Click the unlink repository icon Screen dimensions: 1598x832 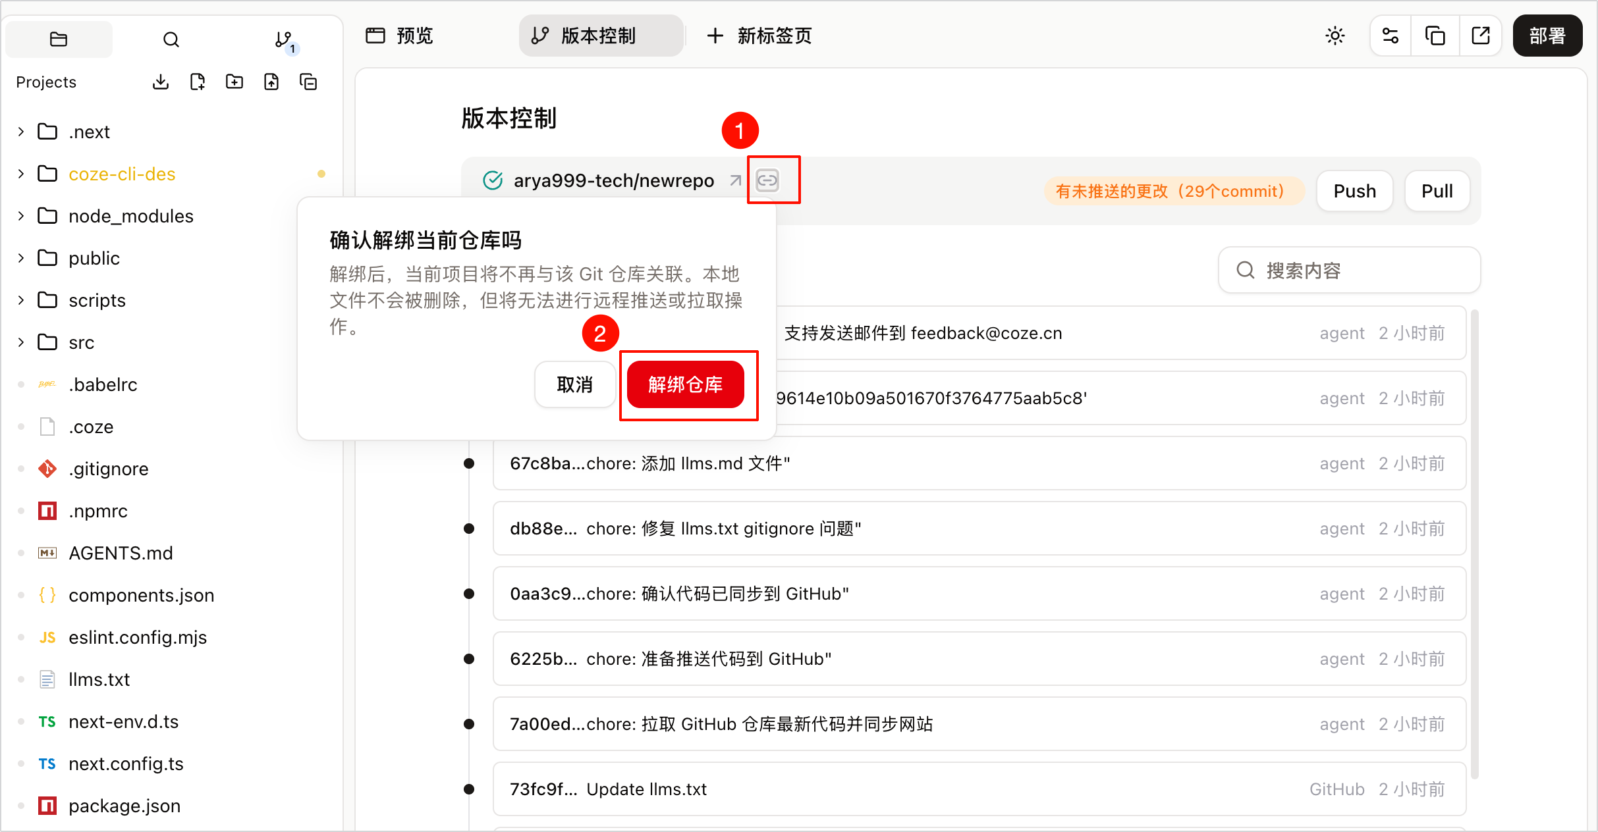click(767, 180)
